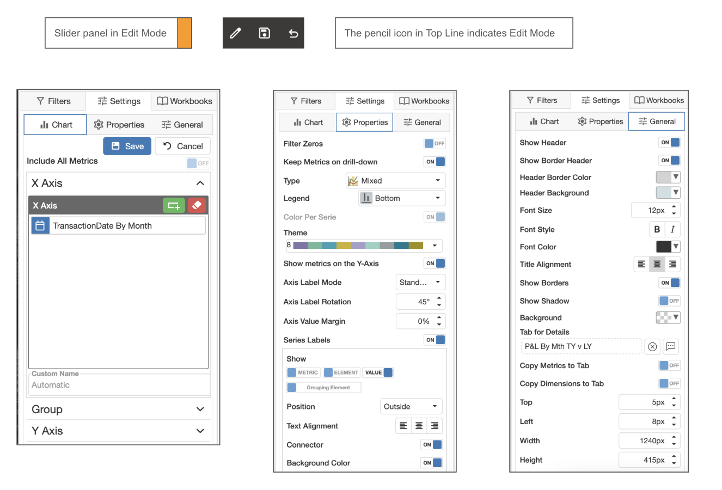Open the Position dropdown showing Outside
The height and width of the screenshot is (490, 722).
(411, 406)
